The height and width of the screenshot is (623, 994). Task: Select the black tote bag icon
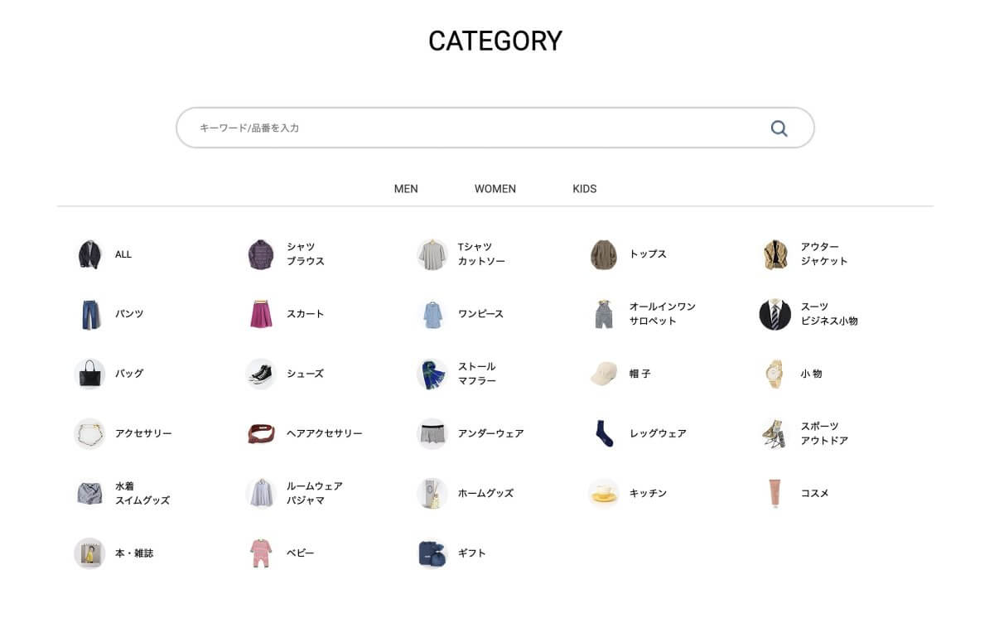[89, 374]
